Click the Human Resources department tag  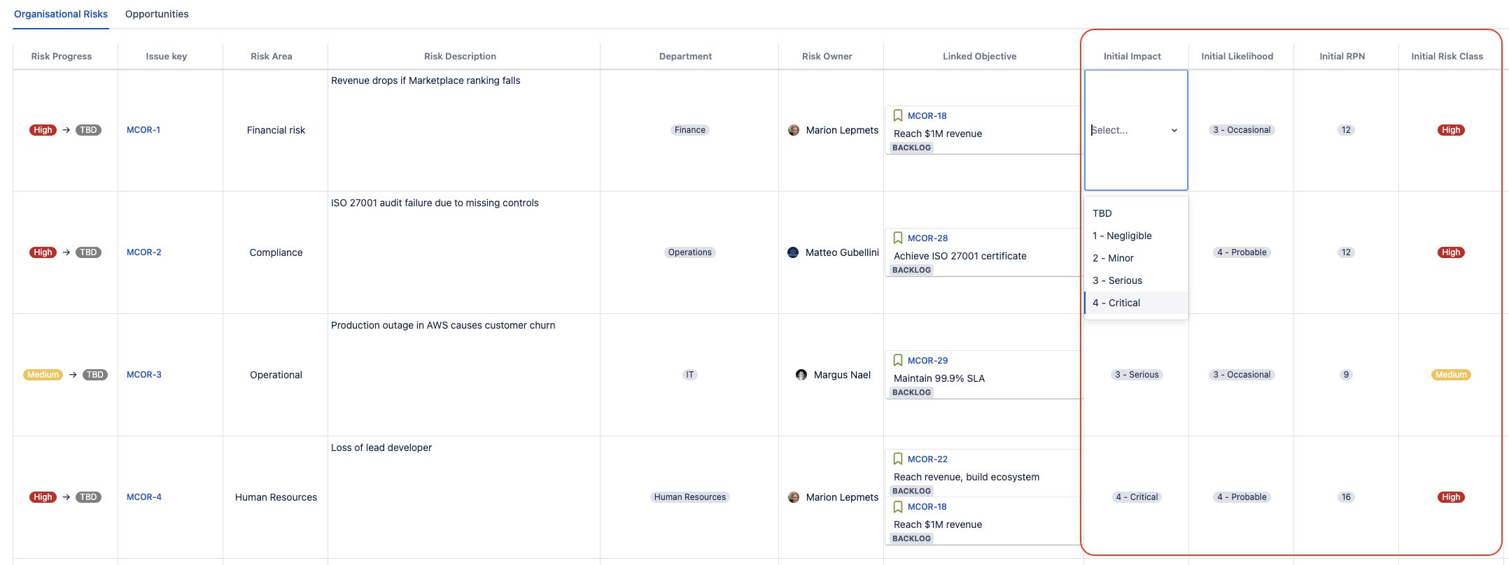click(690, 497)
